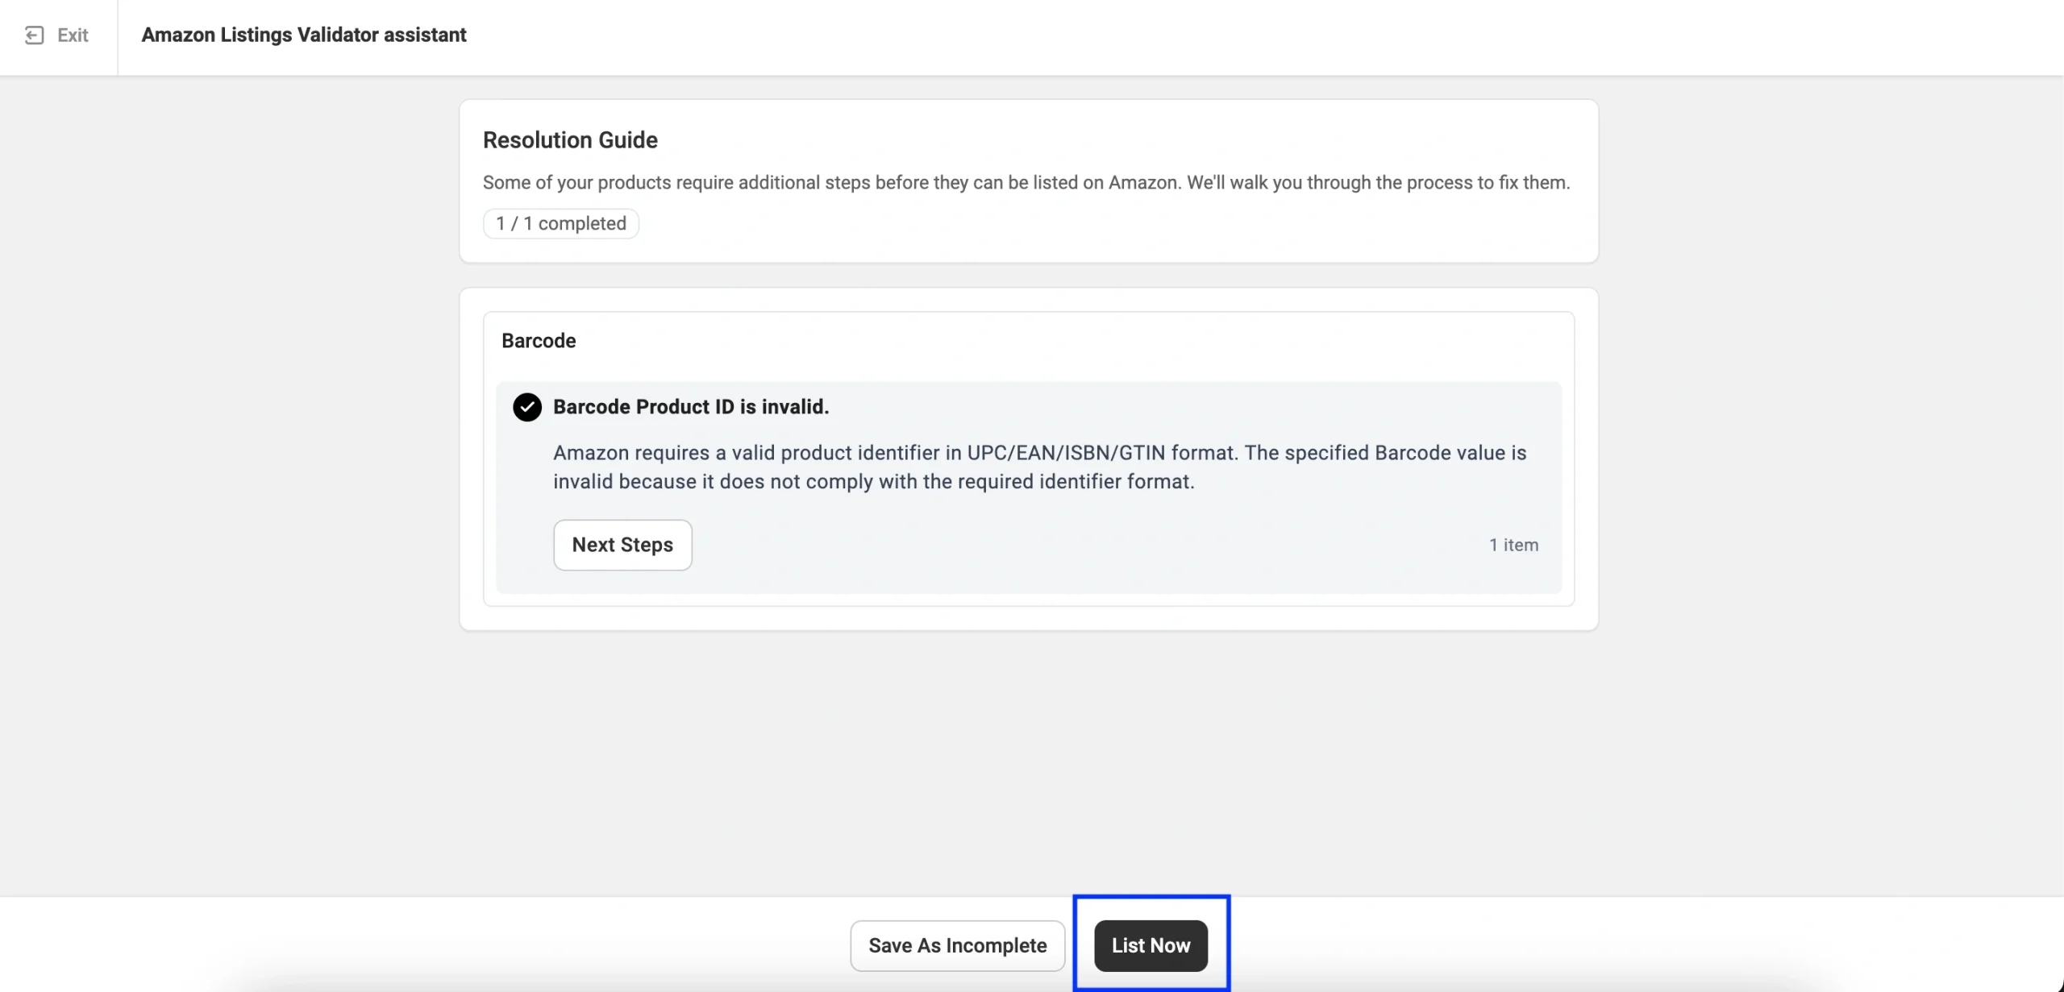This screenshot has width=2064, height=992.
Task: Click the '1 / 1 completed' badge
Action: click(x=561, y=223)
